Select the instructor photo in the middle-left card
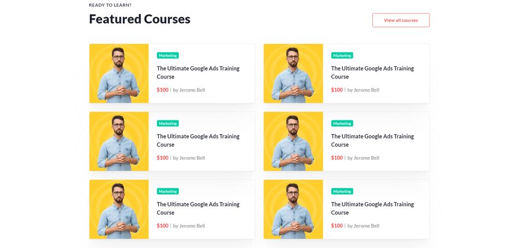Image resolution: width=522 pixels, height=248 pixels. (119, 142)
